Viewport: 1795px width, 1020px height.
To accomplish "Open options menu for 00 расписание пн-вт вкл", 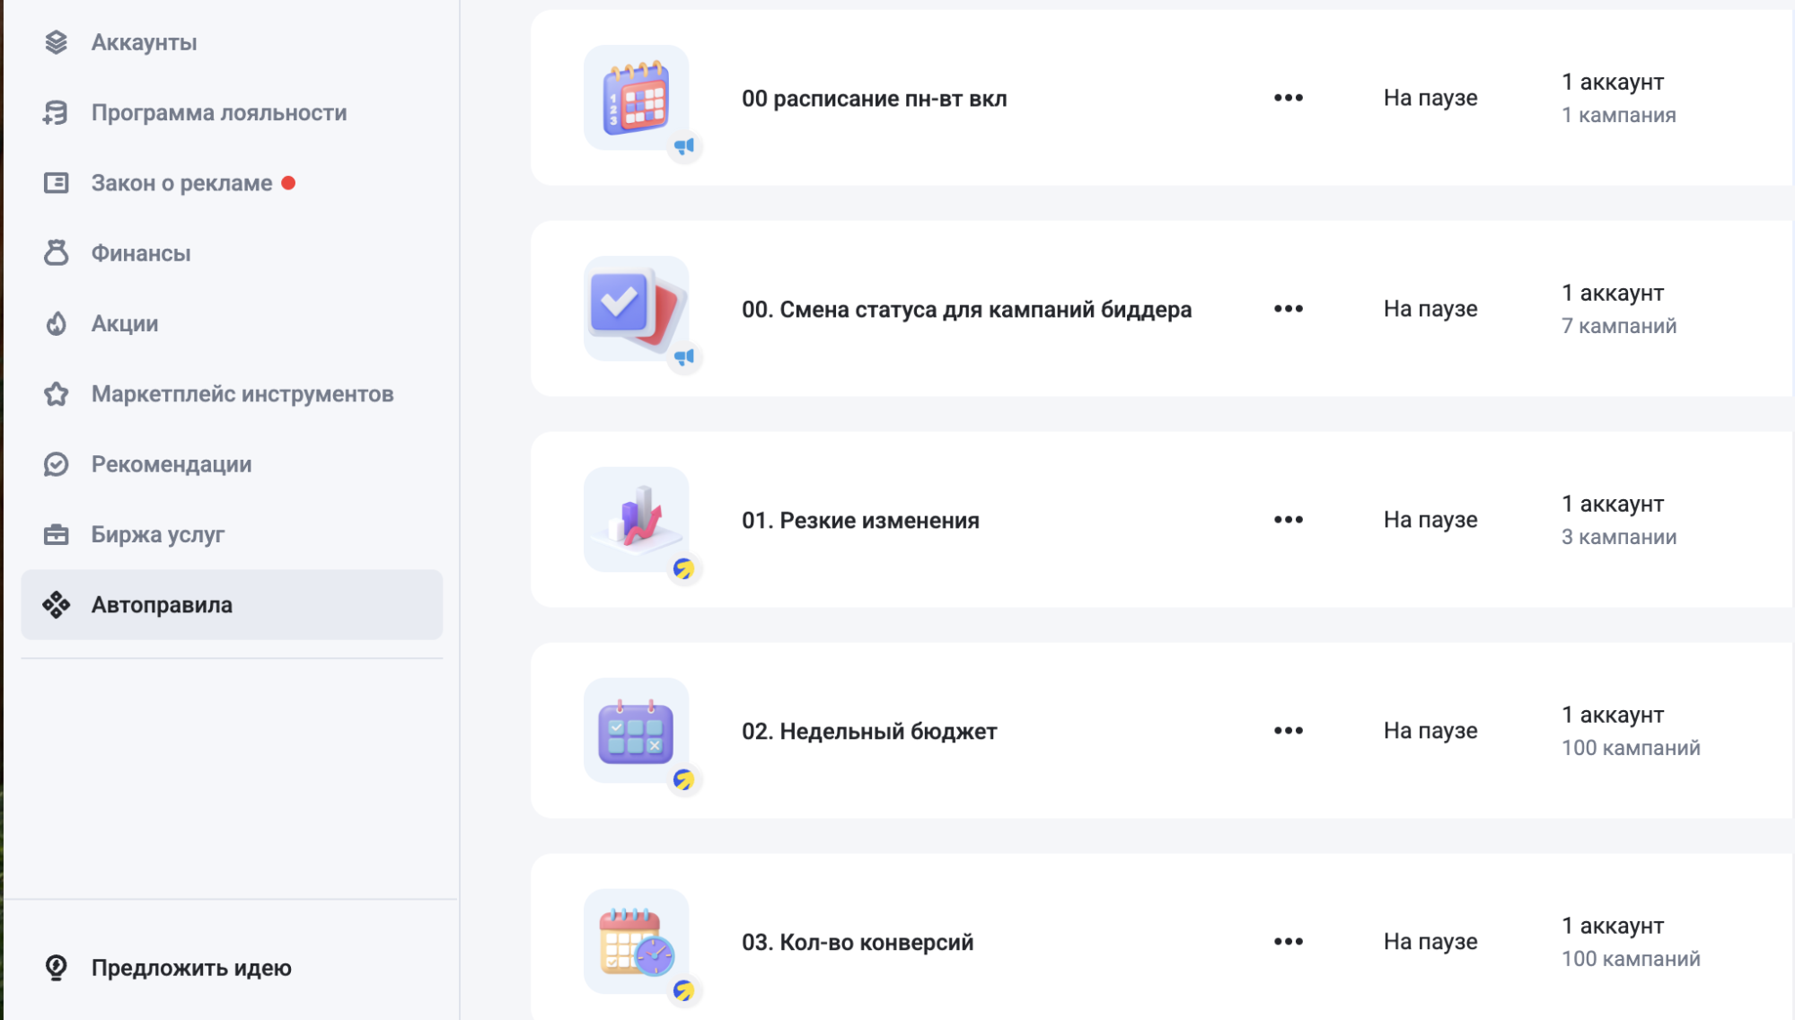I will tap(1288, 98).
